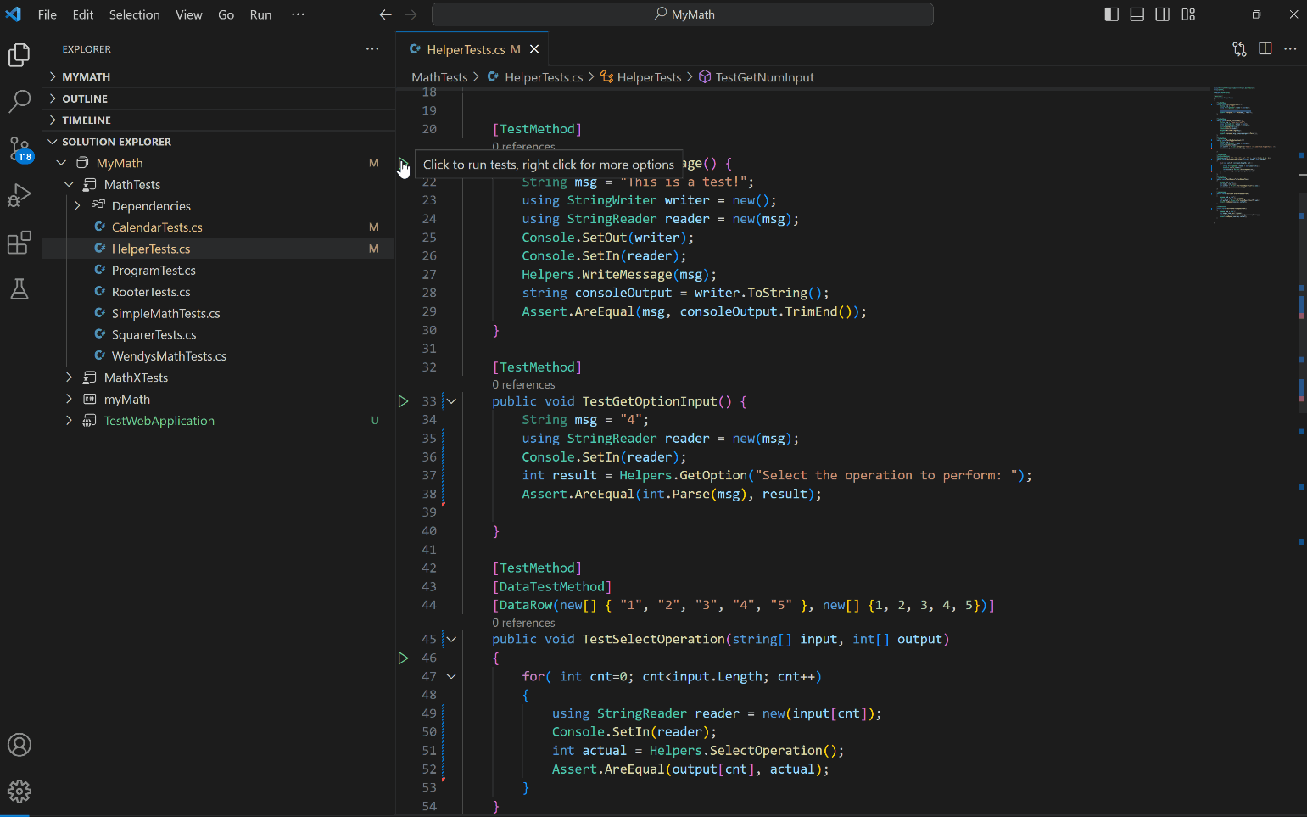Open the Run menu
Image resolution: width=1307 pixels, height=817 pixels.
coord(260,14)
